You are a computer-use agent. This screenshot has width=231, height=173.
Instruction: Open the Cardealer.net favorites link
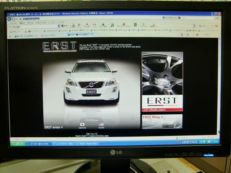click(x=51, y=31)
